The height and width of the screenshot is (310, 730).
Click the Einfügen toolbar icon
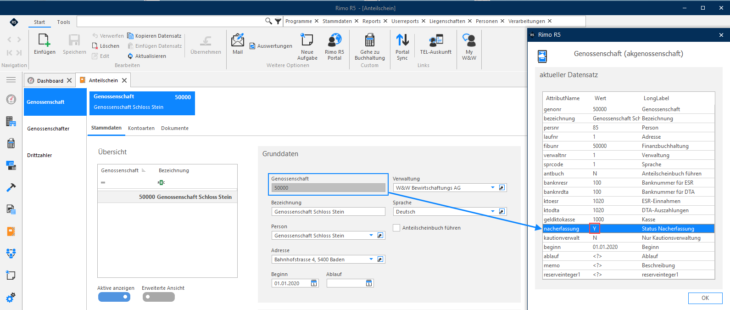(45, 44)
